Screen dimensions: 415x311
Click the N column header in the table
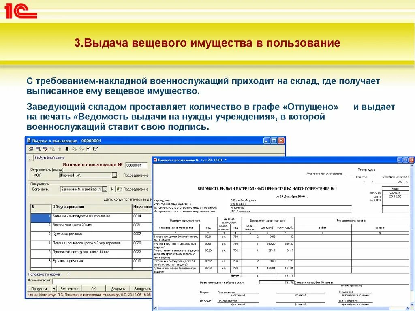pyautogui.click(x=41, y=209)
